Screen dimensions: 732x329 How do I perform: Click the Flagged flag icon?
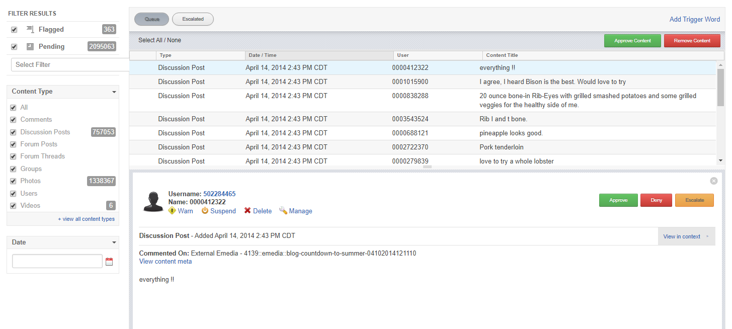[x=30, y=30]
